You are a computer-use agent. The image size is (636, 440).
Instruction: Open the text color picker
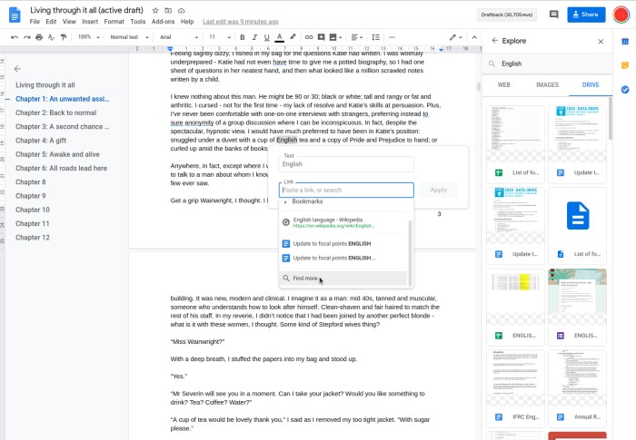coord(280,37)
